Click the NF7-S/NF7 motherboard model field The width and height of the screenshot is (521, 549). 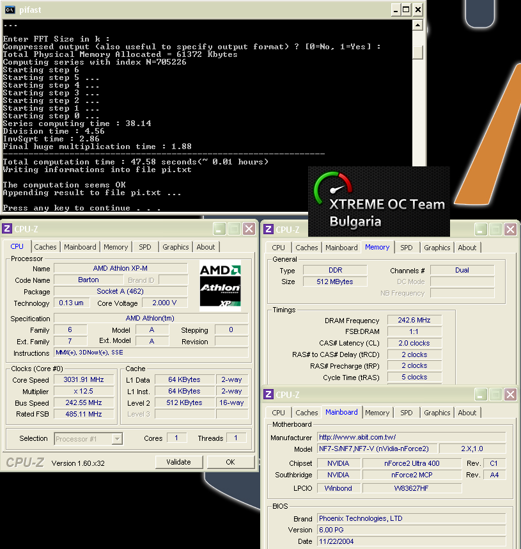click(x=378, y=449)
